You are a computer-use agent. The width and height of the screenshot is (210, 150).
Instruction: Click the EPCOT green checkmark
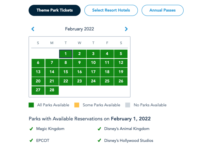[x=31, y=140]
